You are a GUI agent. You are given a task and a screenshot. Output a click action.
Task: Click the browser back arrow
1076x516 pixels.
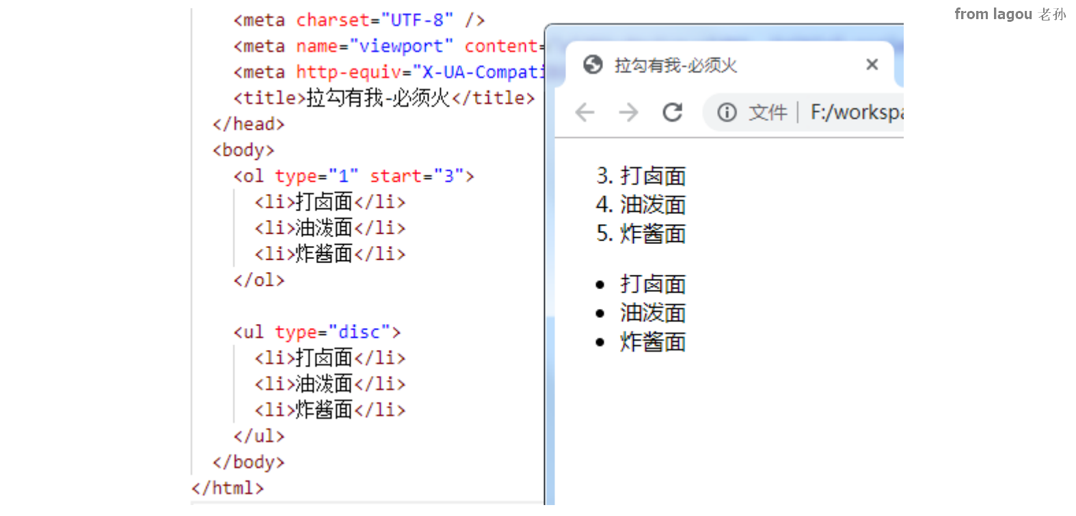click(584, 112)
